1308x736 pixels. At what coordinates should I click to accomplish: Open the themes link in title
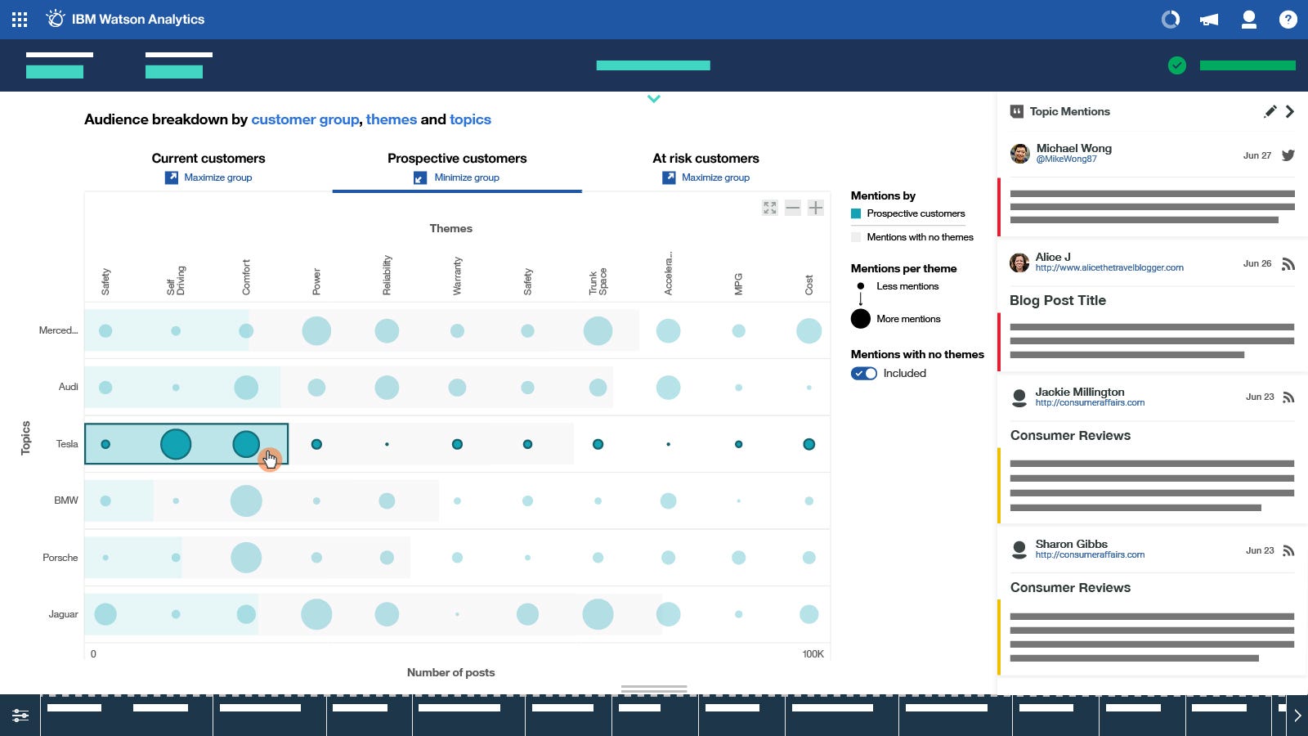point(392,119)
